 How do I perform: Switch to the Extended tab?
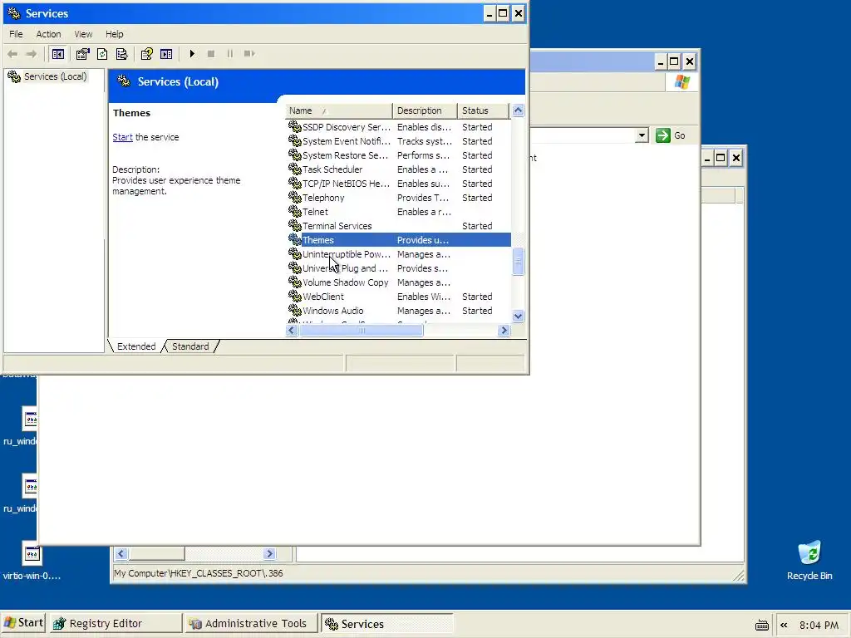[135, 346]
